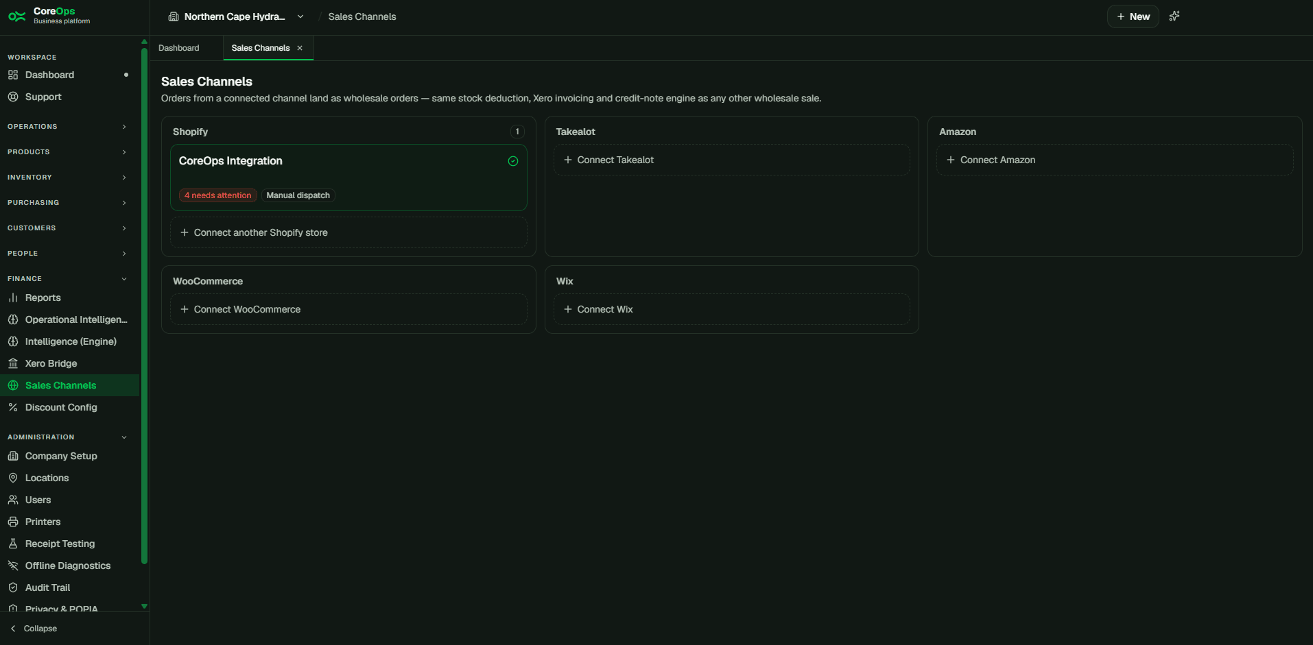The height and width of the screenshot is (645, 1313).
Task: Collapse the Finance sidebar section
Action: [x=67, y=279]
